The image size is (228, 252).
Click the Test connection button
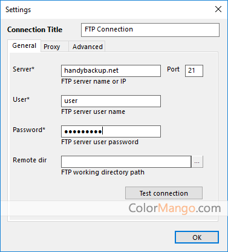pos(164,193)
